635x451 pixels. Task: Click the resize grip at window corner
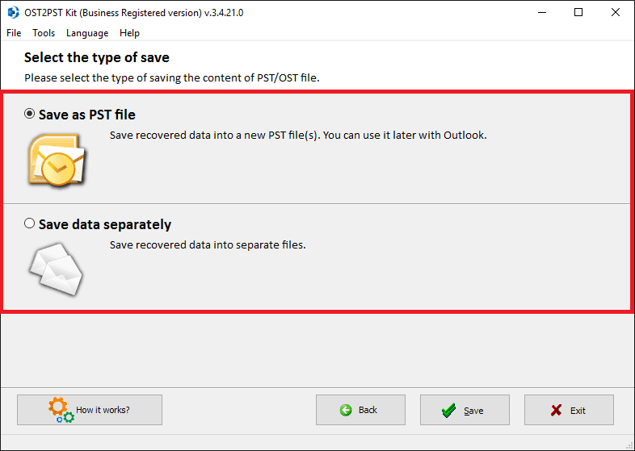tap(629, 445)
